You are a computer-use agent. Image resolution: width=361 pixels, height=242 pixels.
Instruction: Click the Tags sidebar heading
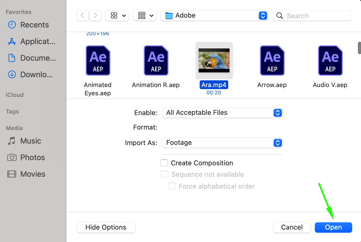coord(12,111)
